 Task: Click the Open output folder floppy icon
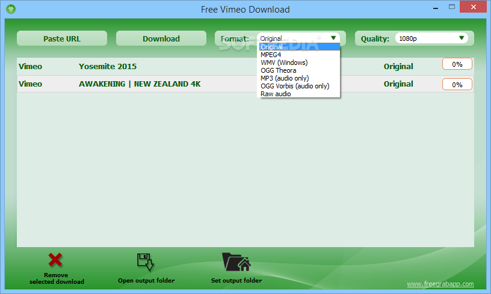click(x=146, y=262)
